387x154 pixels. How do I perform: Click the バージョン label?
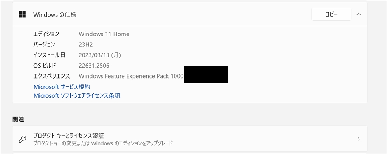(44, 45)
